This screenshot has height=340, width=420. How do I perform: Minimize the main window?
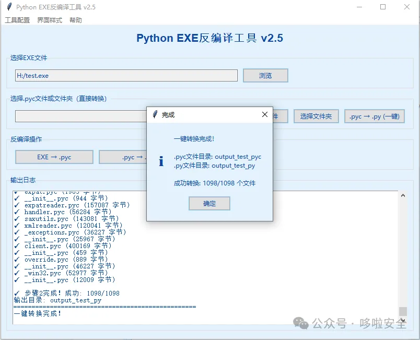[x=359, y=7]
